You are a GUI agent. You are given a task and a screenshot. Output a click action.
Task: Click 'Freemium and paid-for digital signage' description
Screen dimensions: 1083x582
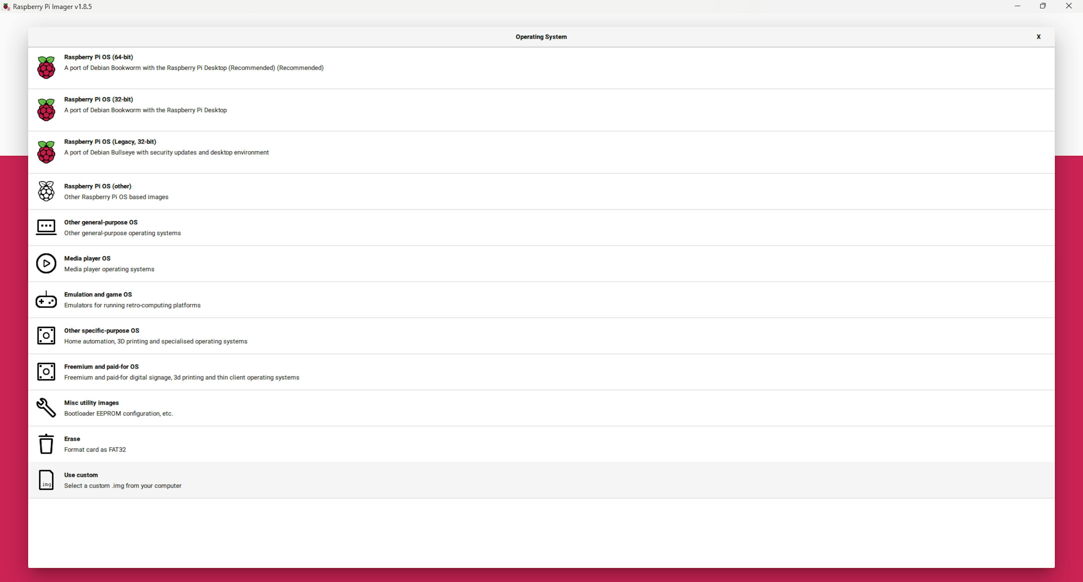[182, 378]
